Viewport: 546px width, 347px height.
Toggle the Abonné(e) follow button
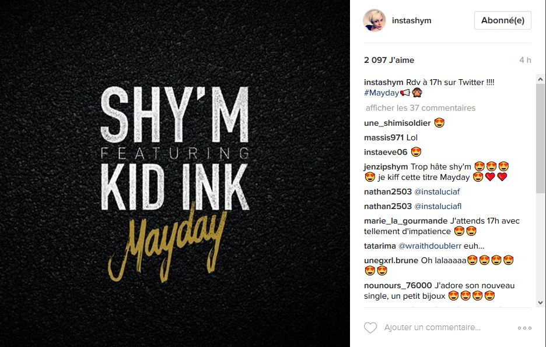click(x=502, y=20)
